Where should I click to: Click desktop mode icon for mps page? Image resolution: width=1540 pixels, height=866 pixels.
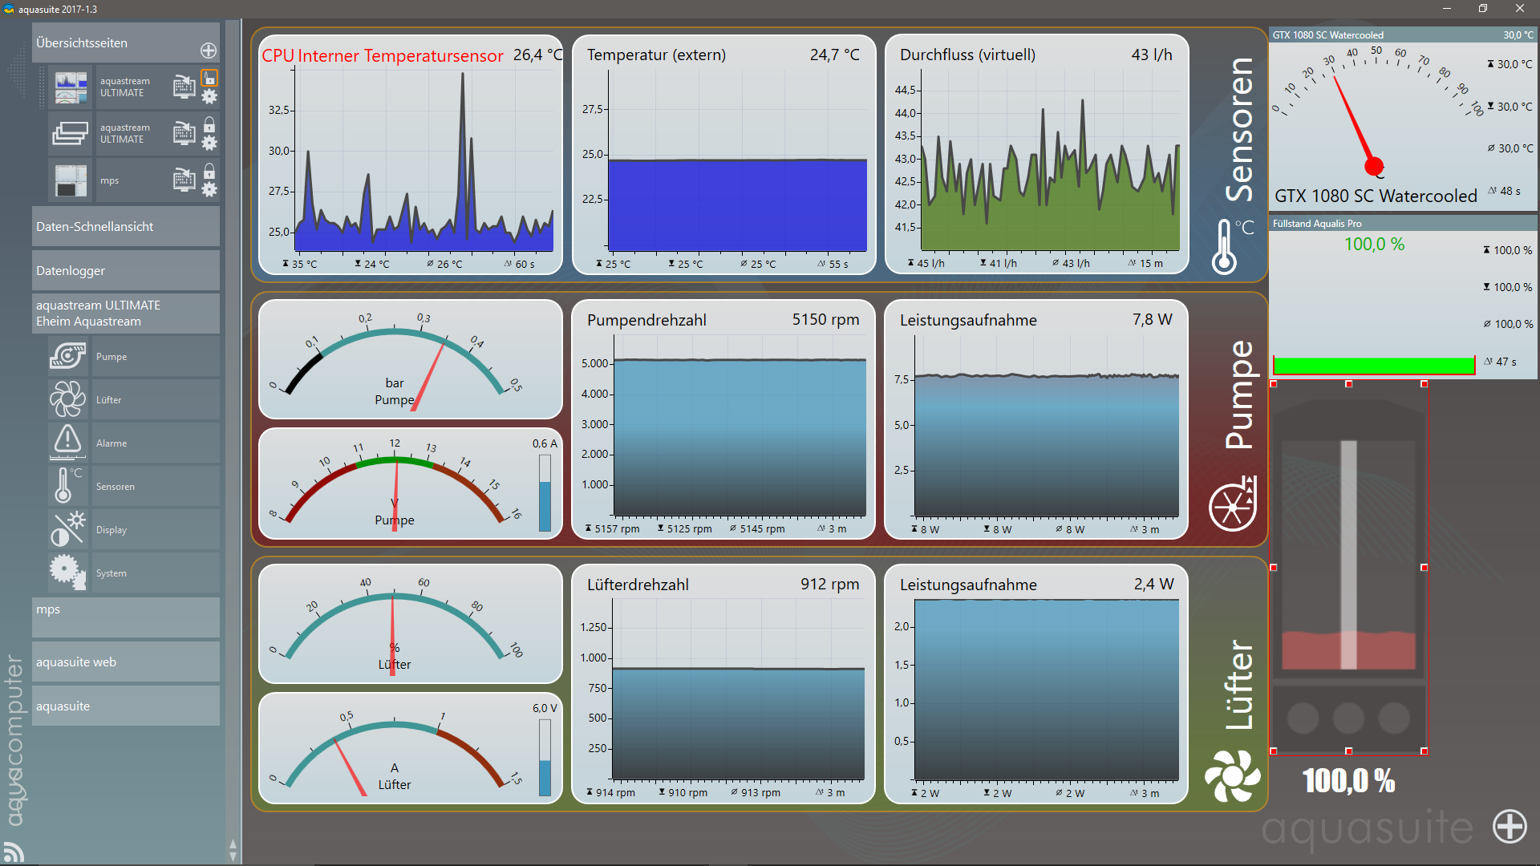pos(184,180)
